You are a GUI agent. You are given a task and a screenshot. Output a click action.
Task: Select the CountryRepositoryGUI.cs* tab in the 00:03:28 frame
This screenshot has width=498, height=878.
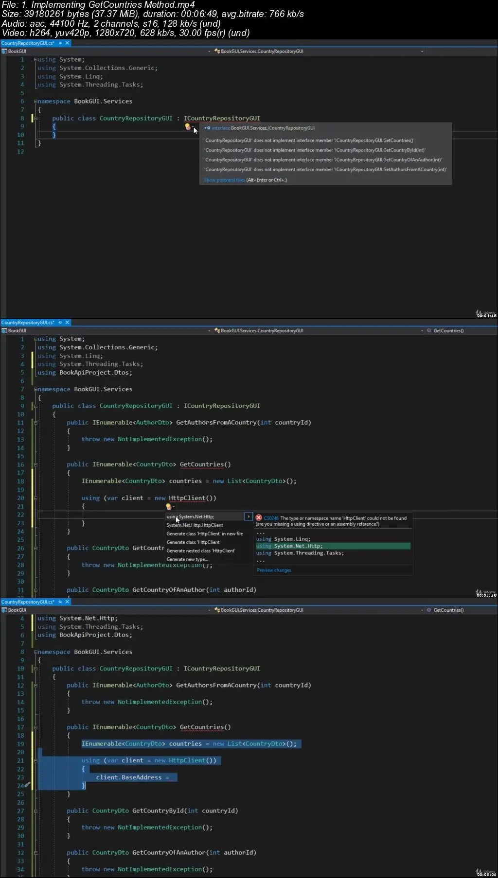28,323
